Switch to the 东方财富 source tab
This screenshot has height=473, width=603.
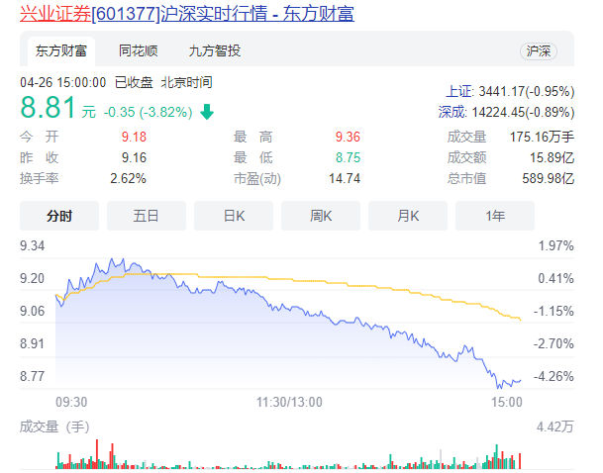coord(61,51)
